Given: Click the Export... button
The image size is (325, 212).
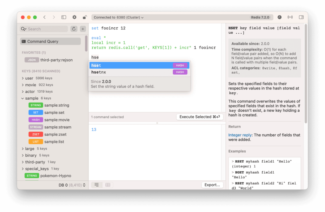Looking at the screenshot, I should [212, 185].
